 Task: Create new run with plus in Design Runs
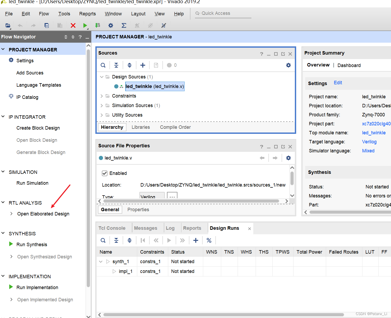[196, 240]
